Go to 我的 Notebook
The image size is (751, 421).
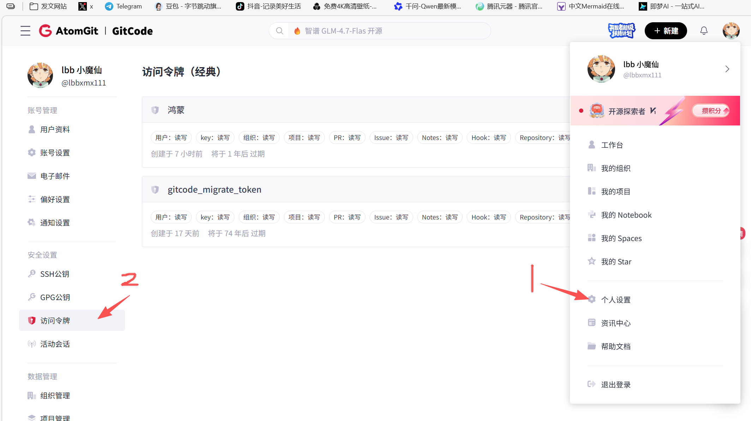tap(626, 215)
